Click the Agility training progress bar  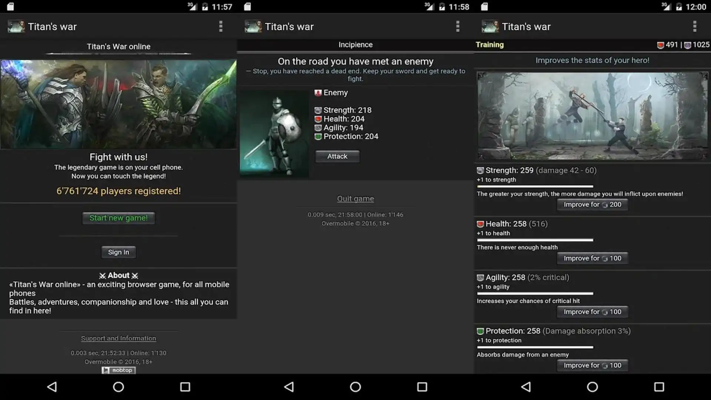click(535, 294)
